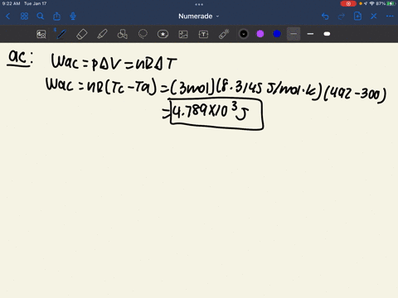The height and width of the screenshot is (298, 398).
Task: Open the more options ellipsis menu
Action: coord(390,17)
